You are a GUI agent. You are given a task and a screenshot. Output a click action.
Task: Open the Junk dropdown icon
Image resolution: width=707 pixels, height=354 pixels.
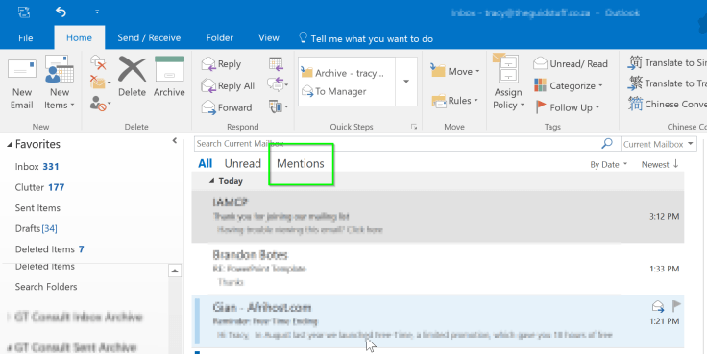pos(100,104)
